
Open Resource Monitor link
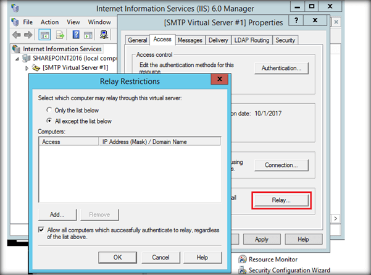point(273,260)
